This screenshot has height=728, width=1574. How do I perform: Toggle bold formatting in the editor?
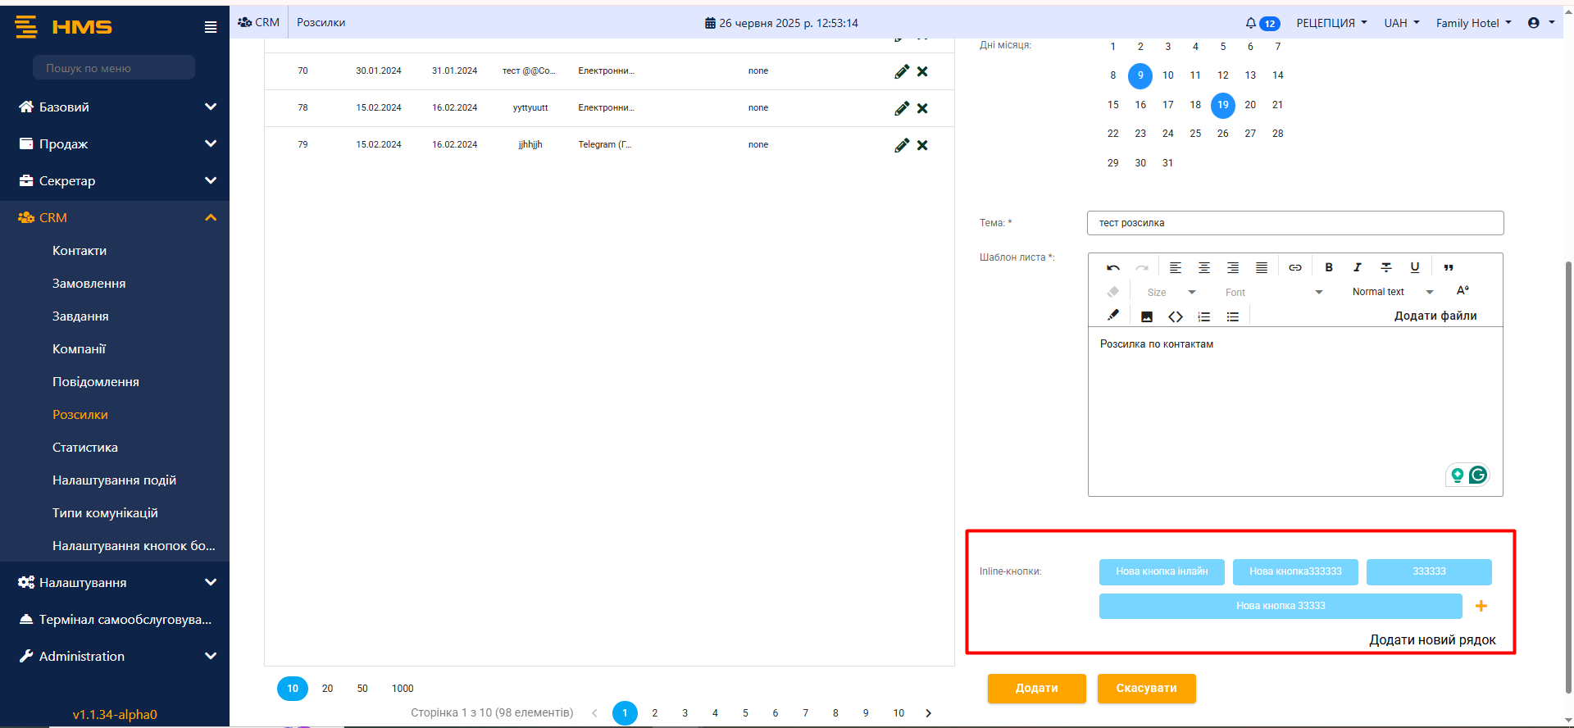(1328, 268)
